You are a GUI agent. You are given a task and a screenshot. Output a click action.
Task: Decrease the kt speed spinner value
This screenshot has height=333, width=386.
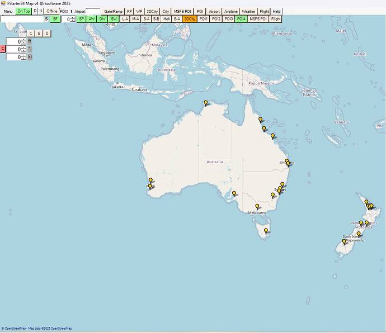23,58
